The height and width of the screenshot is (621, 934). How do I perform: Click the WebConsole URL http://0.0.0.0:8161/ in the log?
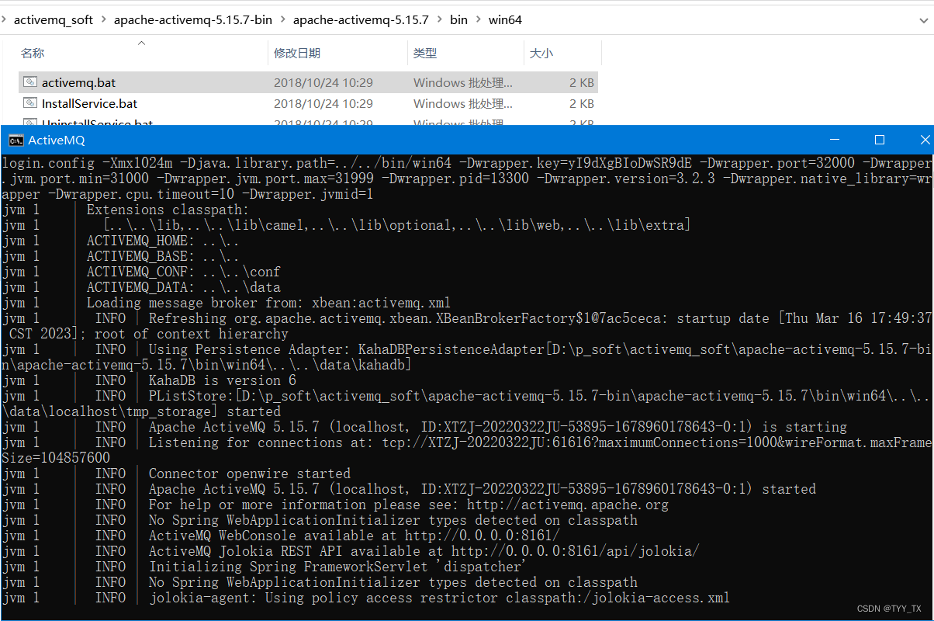point(483,536)
